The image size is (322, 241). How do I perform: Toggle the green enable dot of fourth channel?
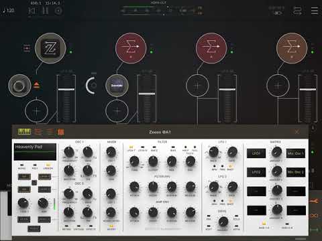coord(313,52)
